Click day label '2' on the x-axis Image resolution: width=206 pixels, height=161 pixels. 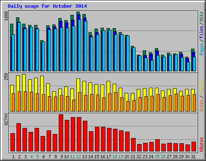(x=19, y=157)
